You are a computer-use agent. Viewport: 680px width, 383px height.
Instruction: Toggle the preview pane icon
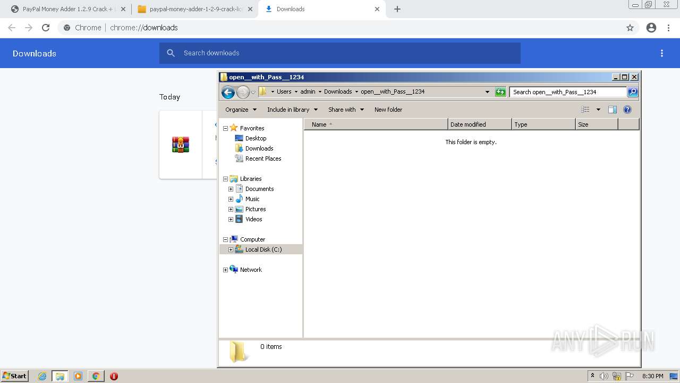click(x=613, y=110)
